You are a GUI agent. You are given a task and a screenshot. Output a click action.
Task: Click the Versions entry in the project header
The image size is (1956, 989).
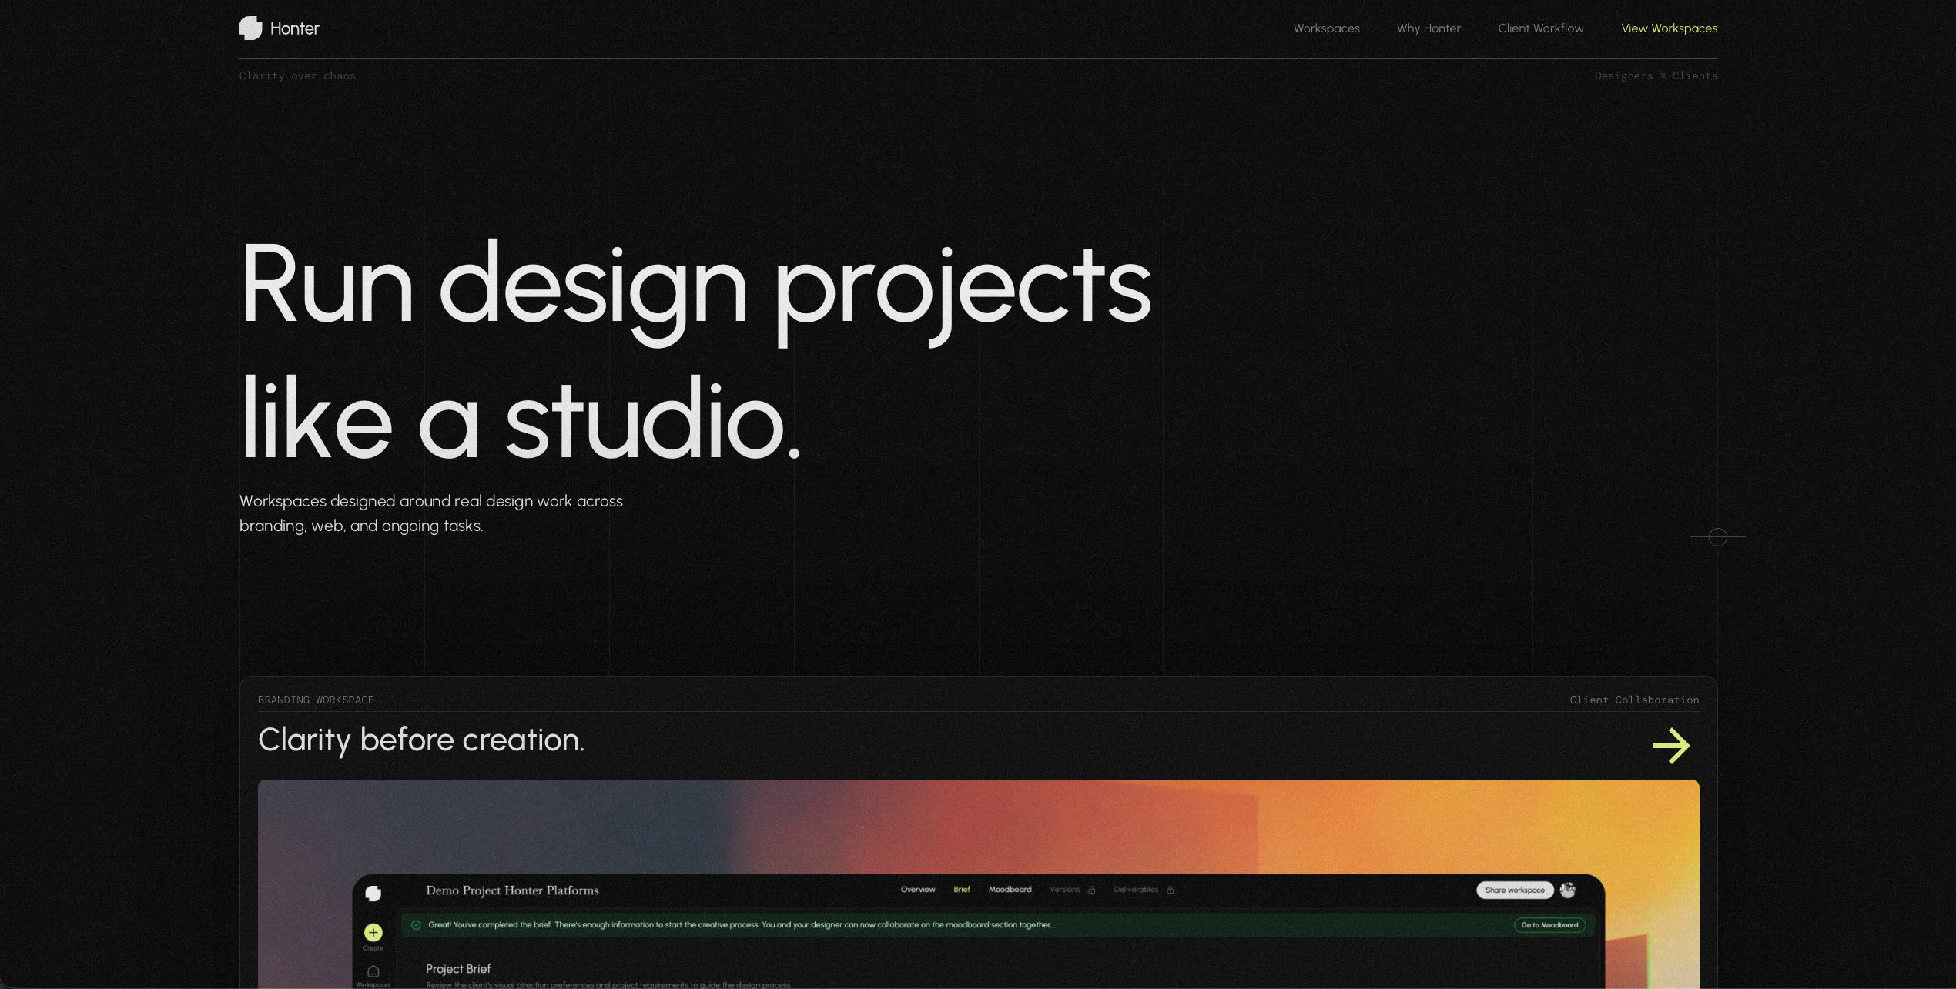(1065, 890)
